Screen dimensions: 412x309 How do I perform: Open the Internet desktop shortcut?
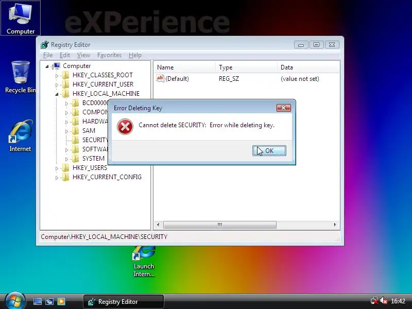click(x=20, y=136)
